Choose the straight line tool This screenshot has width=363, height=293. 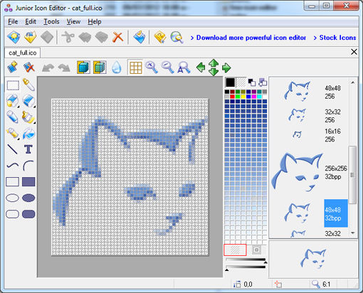click(12, 149)
